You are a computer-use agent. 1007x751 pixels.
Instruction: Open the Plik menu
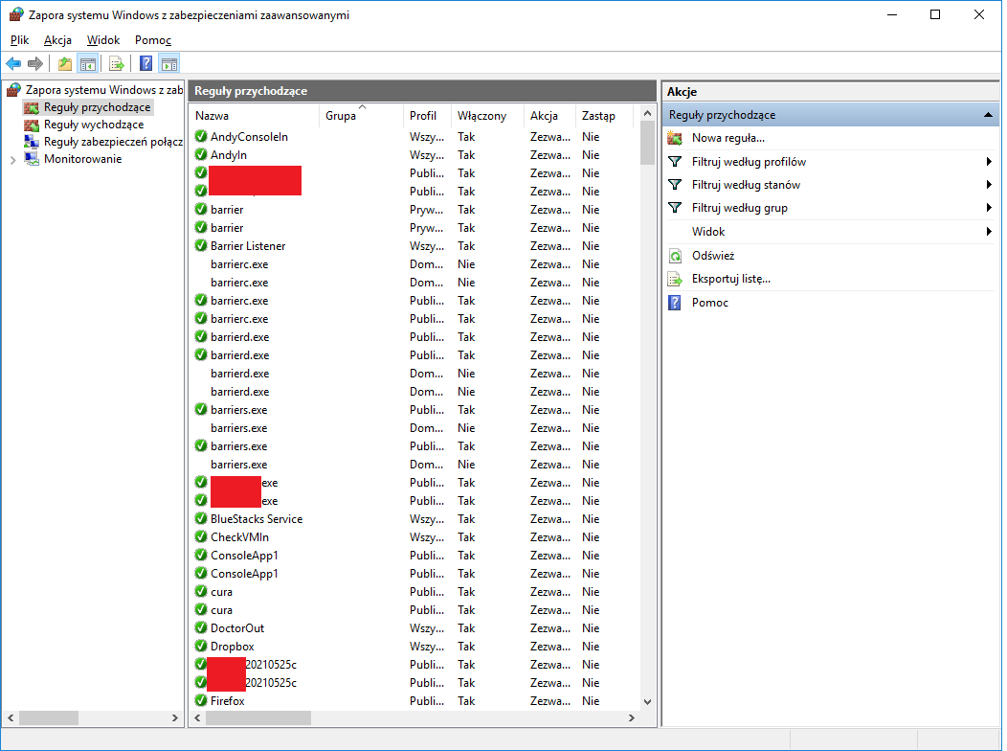click(x=19, y=40)
